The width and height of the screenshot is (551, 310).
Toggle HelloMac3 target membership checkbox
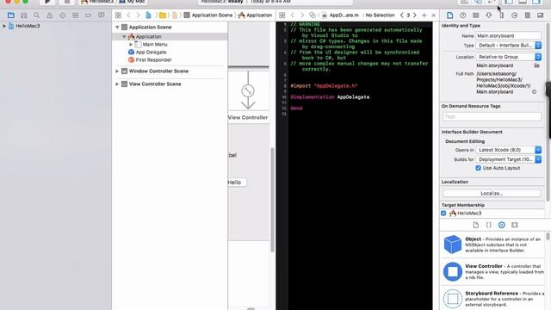[443, 213]
